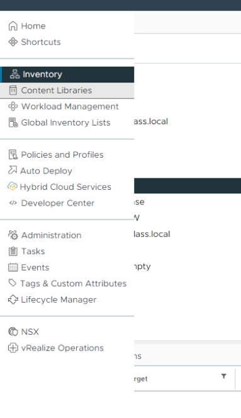Select the Inventory menu item
This screenshot has width=241, height=418.
tap(67, 74)
